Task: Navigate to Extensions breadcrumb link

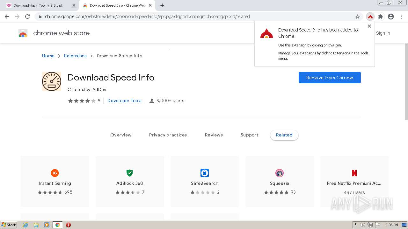Action: (75, 56)
